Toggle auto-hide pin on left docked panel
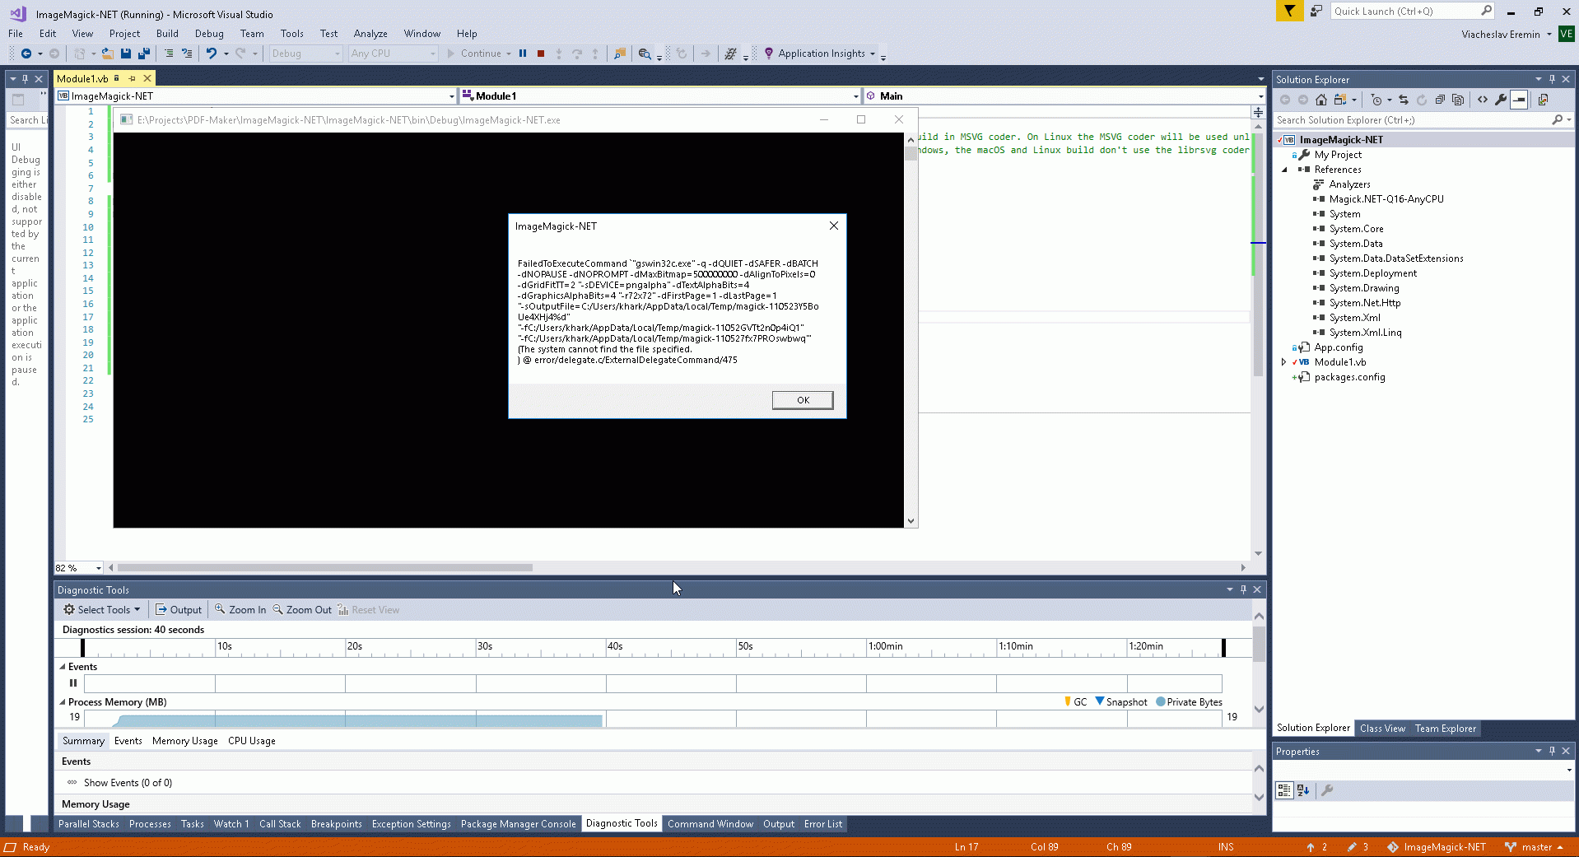The height and width of the screenshot is (857, 1579). 25,79
